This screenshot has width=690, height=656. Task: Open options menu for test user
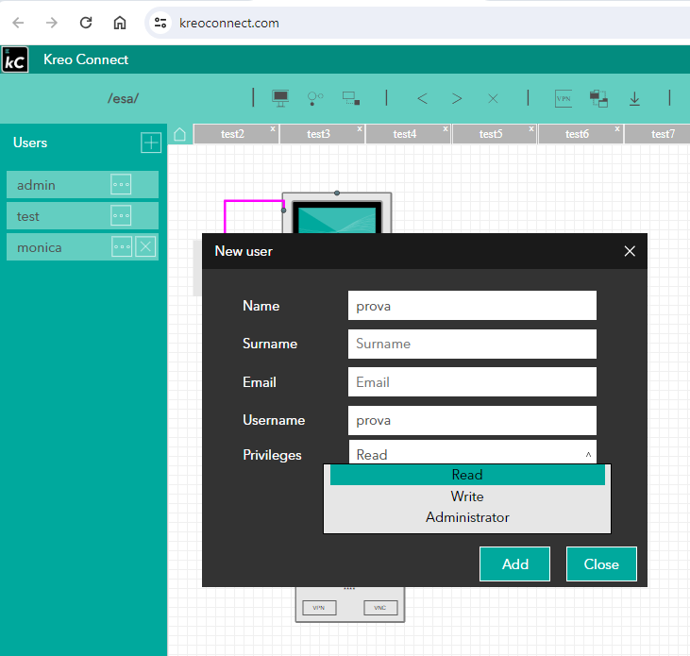pyautogui.click(x=121, y=216)
